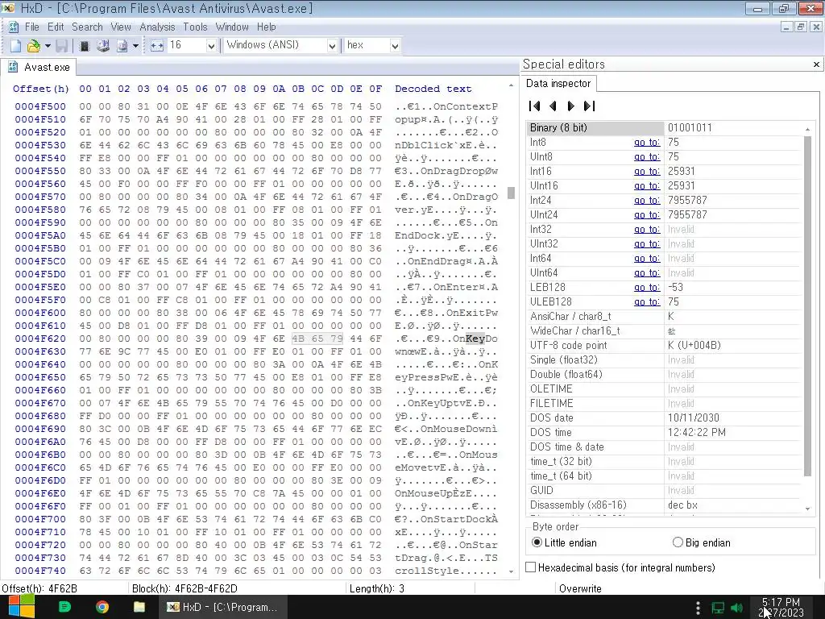Close the inner document window
Viewport: 825px width, 619px height.
817,27
